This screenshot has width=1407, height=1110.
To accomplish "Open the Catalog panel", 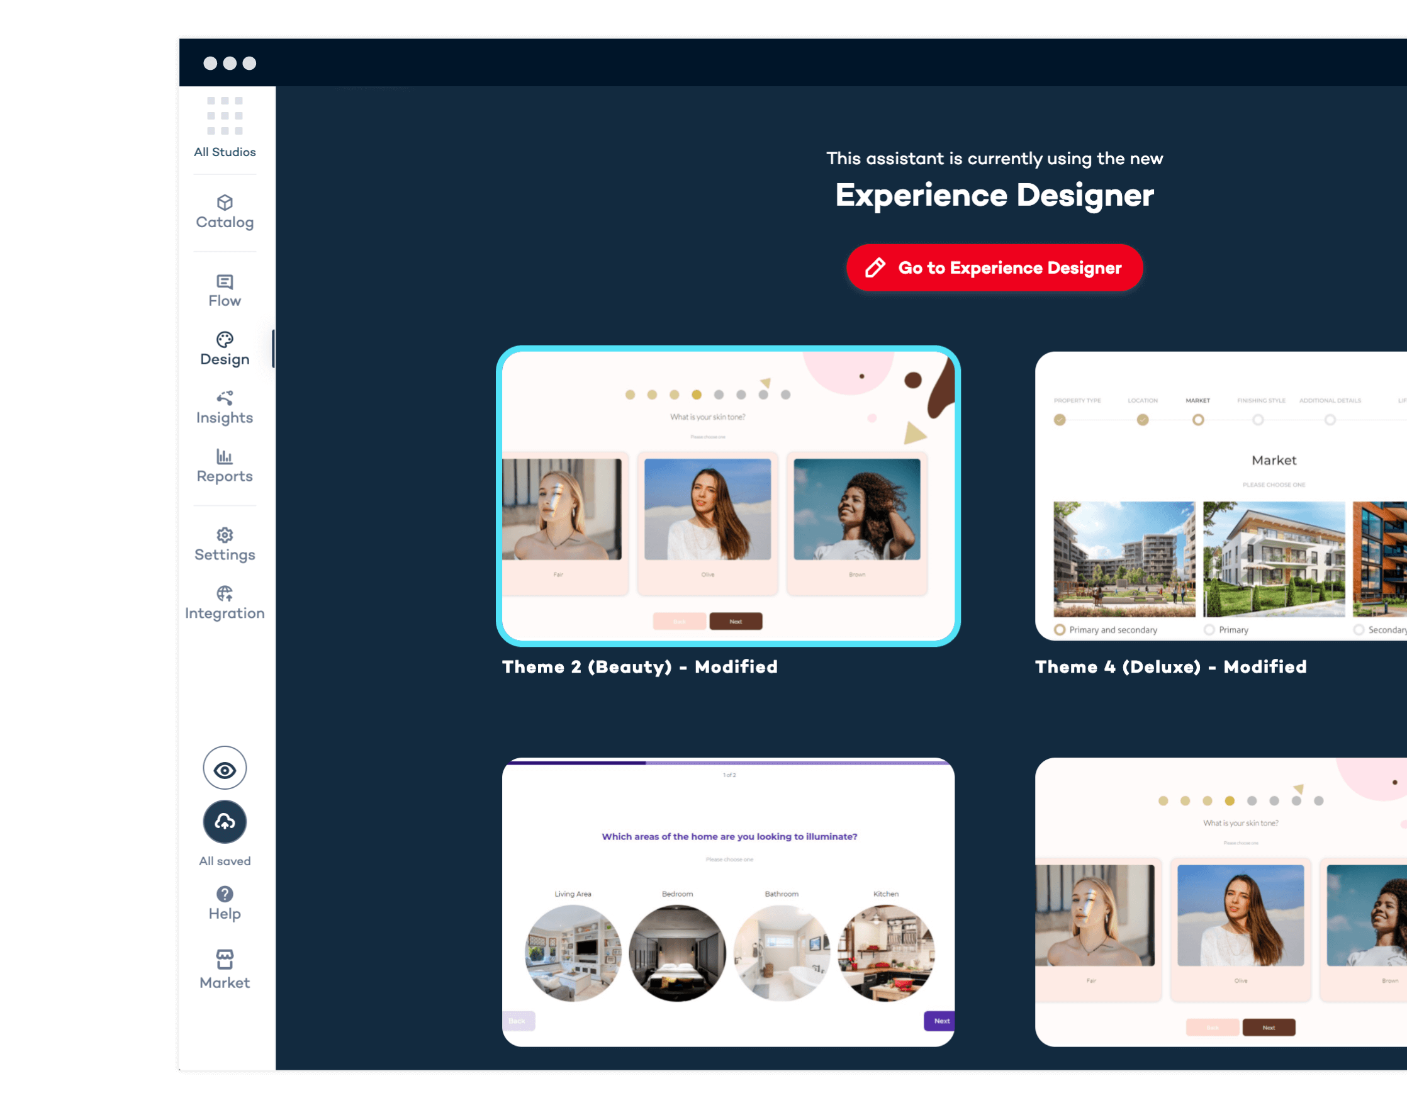I will tap(224, 209).
